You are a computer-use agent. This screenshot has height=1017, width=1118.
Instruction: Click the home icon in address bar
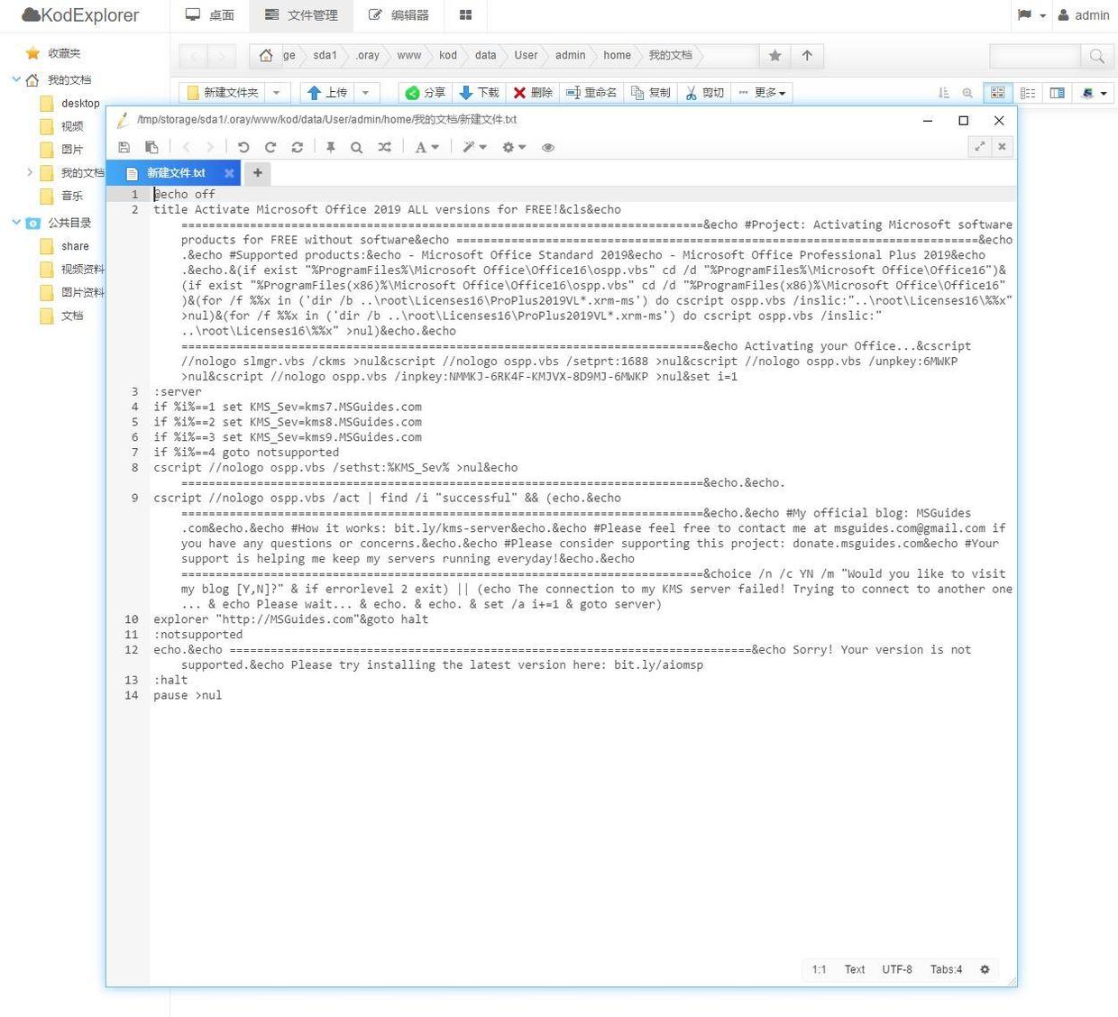tap(265, 56)
